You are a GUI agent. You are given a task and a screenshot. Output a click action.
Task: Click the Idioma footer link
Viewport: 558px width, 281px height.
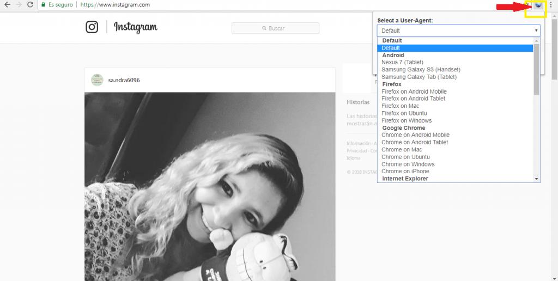pyautogui.click(x=353, y=158)
